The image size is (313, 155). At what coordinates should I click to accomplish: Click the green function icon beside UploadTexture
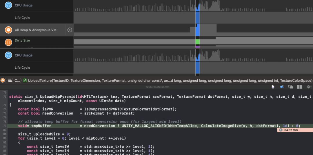(x=25, y=80)
